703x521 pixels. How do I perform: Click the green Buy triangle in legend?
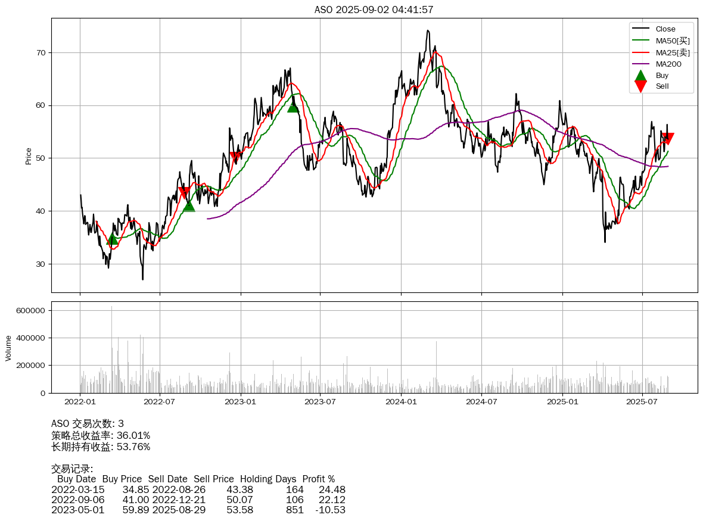[640, 76]
